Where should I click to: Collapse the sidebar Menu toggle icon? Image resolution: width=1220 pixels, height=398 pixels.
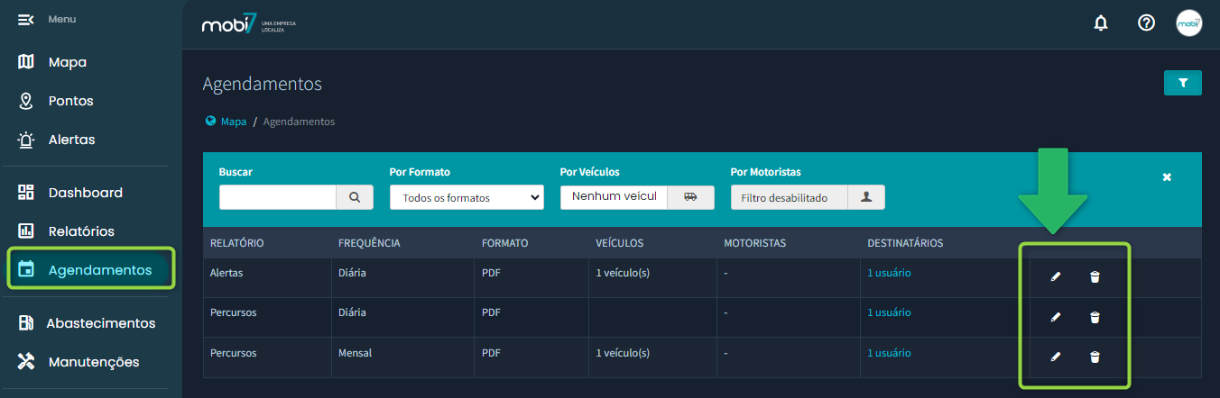[25, 20]
